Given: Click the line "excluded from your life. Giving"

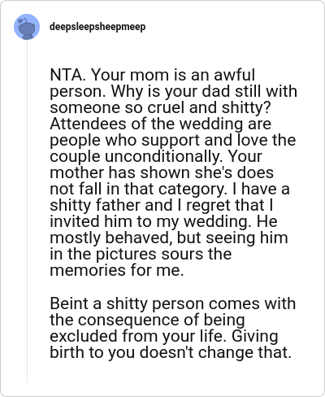Looking at the screenshot, I should pyautogui.click(x=164, y=336).
